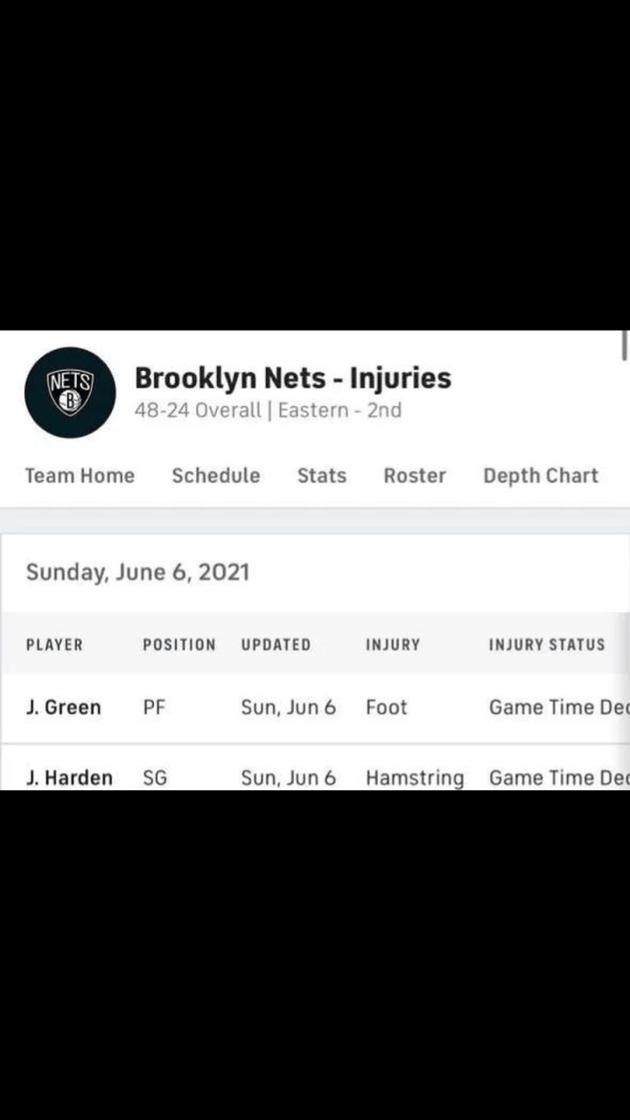Click the Sunday, June 6, 2021 date heading
The width and height of the screenshot is (630, 1120).
click(137, 572)
